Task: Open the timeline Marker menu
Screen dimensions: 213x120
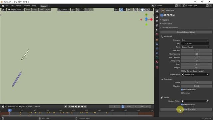Action: pos(37,107)
